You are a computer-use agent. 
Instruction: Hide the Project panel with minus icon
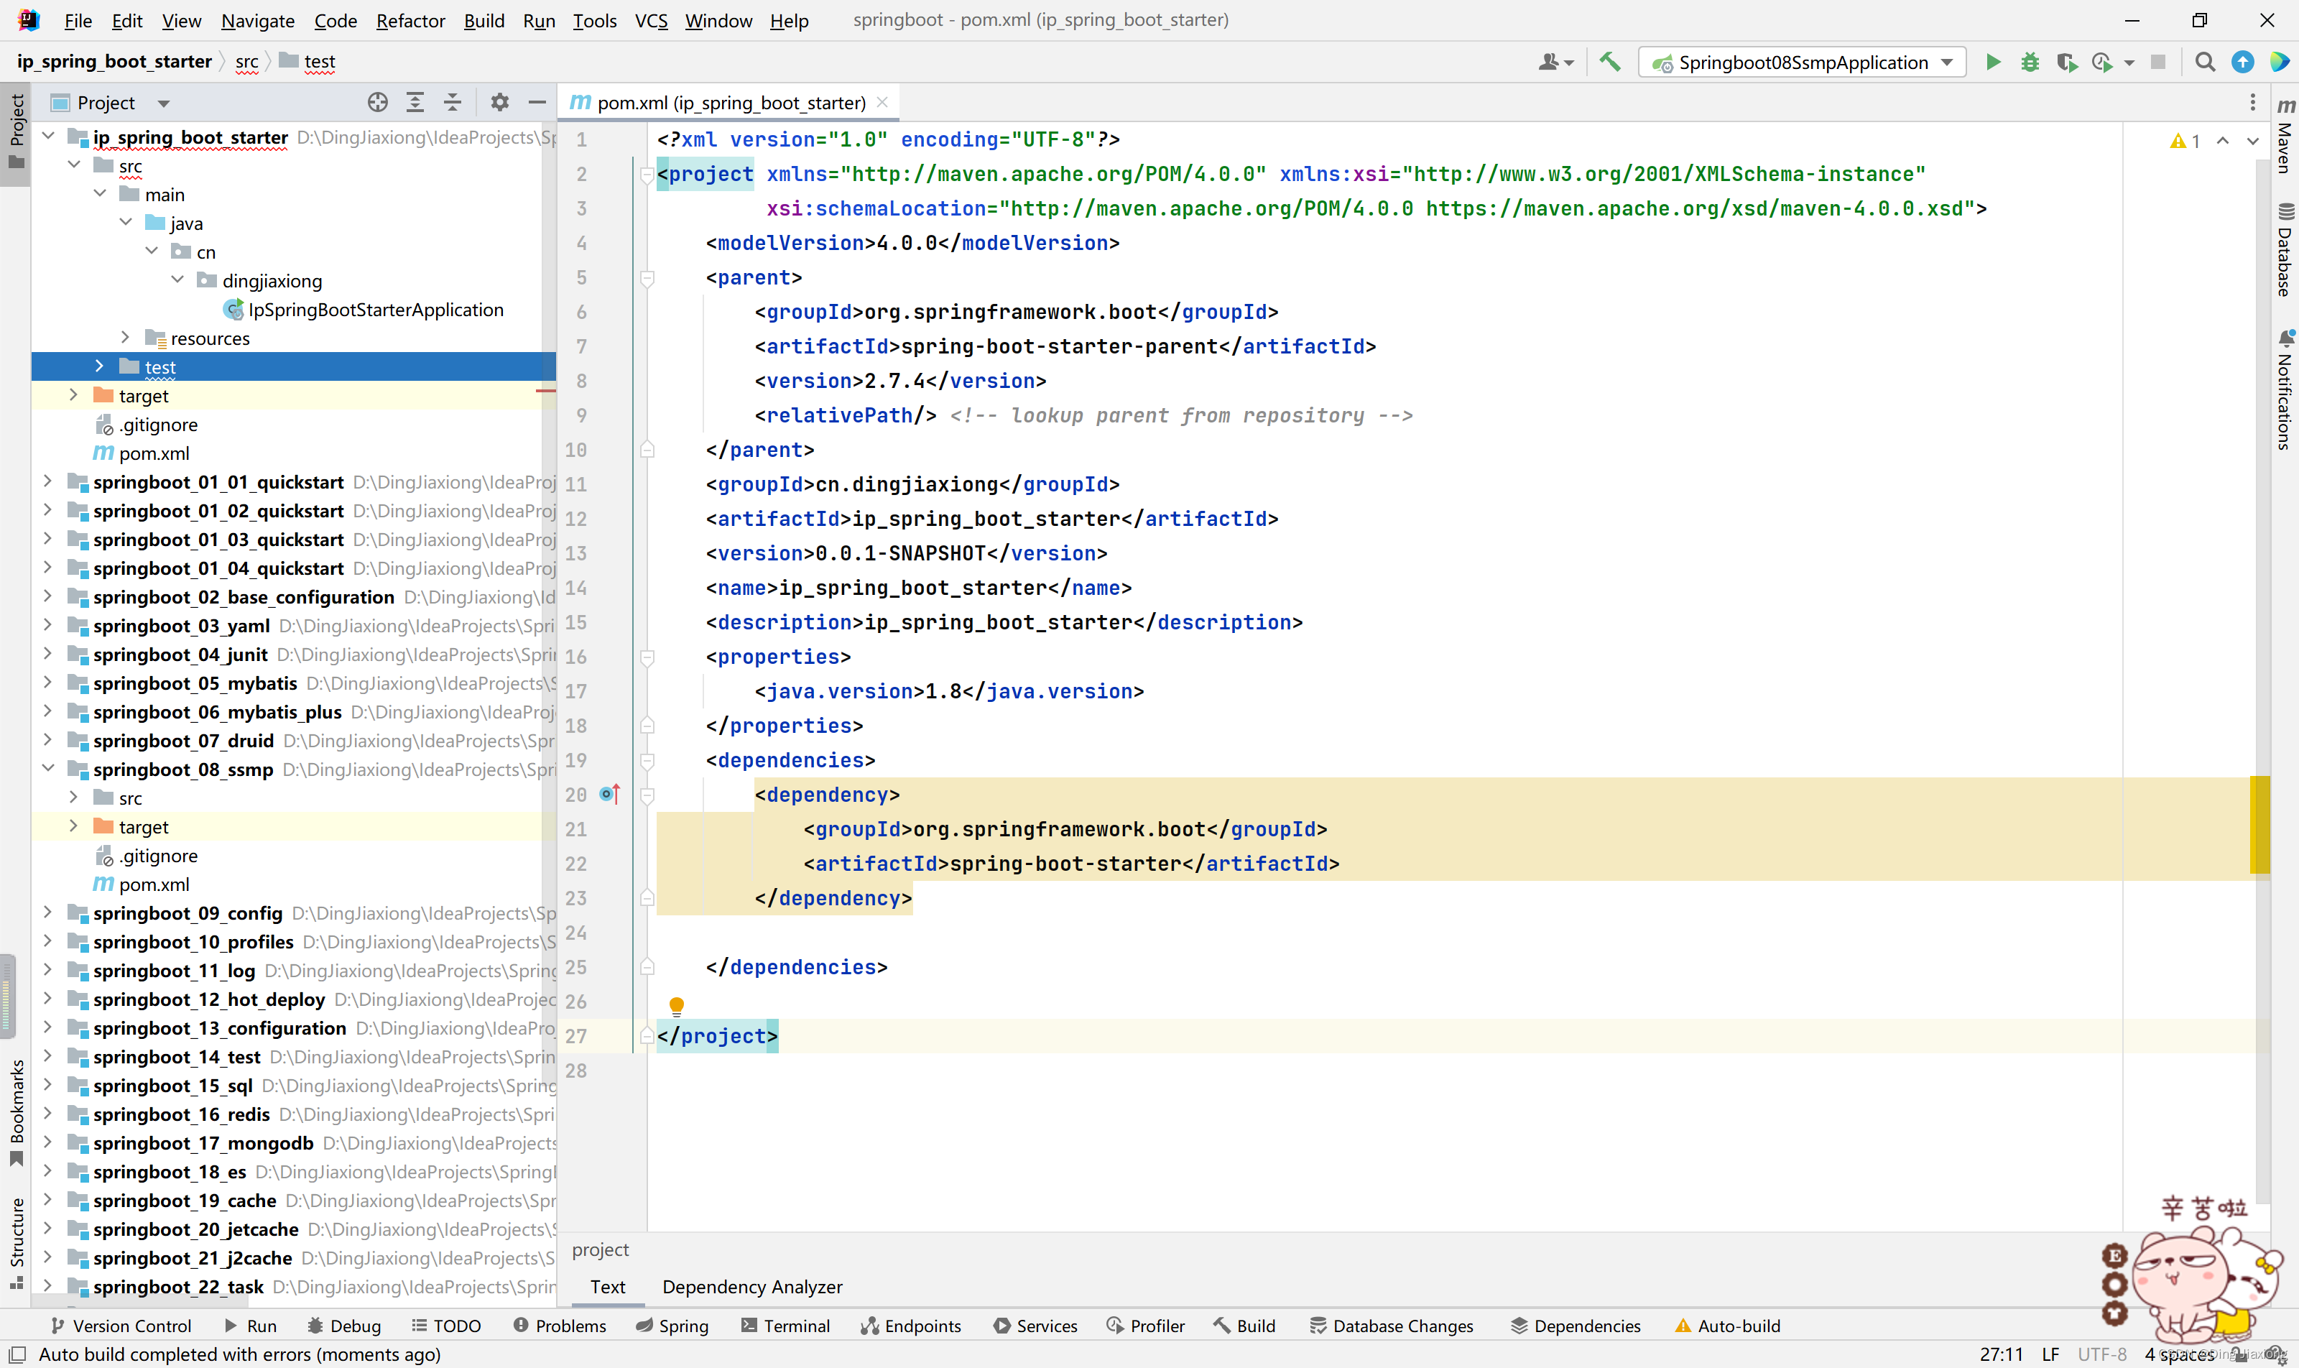[x=537, y=102]
